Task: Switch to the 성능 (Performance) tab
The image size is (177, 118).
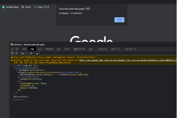Action: (58, 49)
